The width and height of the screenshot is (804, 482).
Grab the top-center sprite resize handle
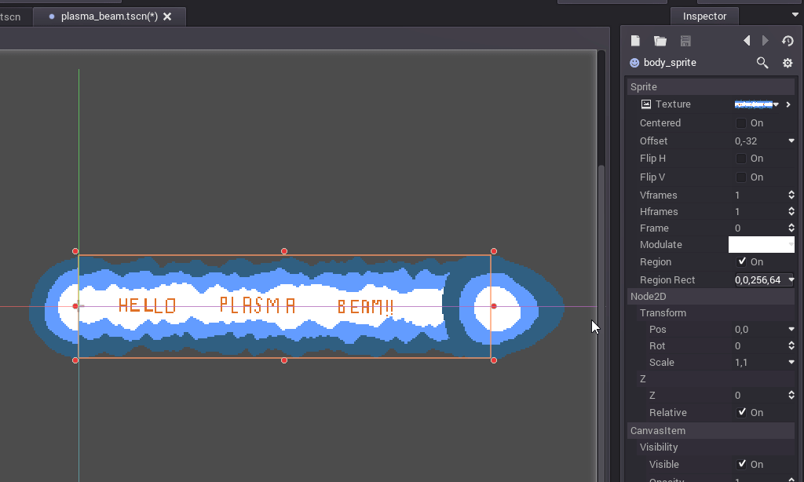pyautogui.click(x=284, y=251)
